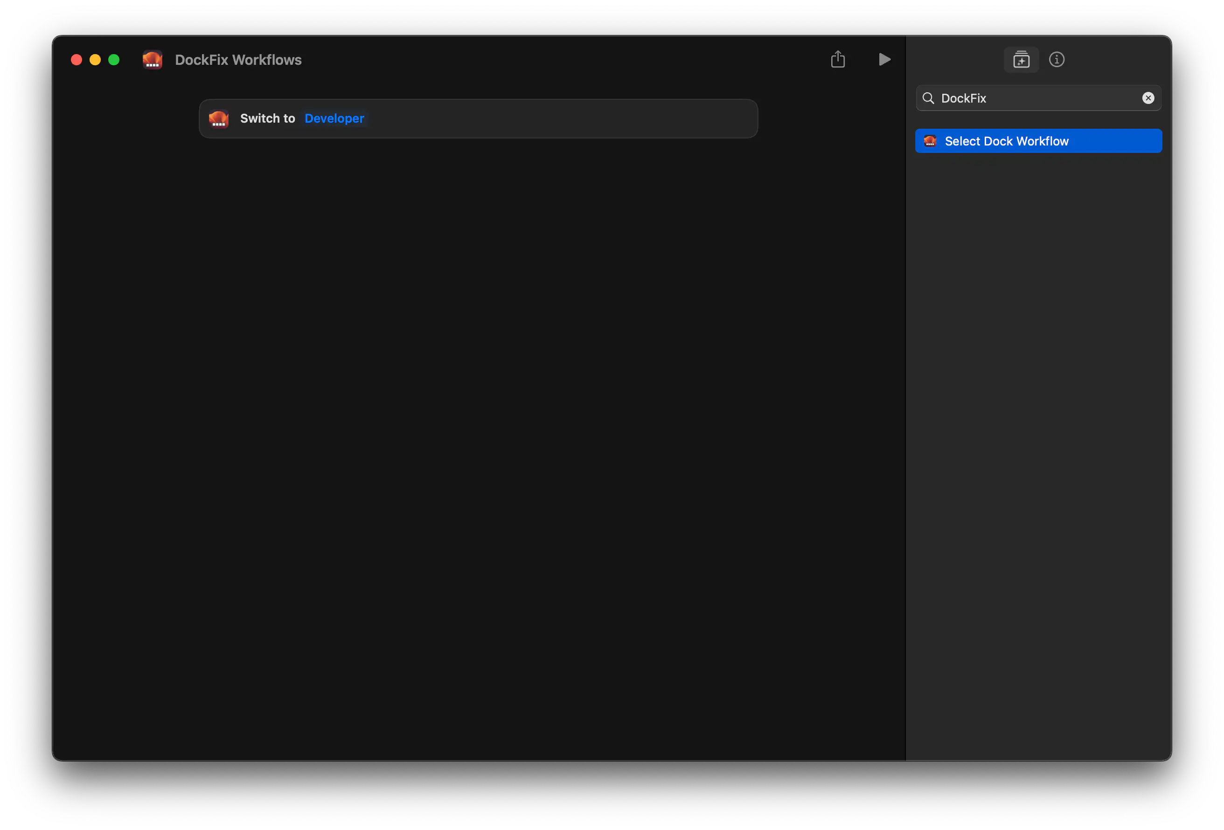Click the DockFix icon beside Select Dock Workflow
The width and height of the screenshot is (1224, 830).
click(x=930, y=141)
